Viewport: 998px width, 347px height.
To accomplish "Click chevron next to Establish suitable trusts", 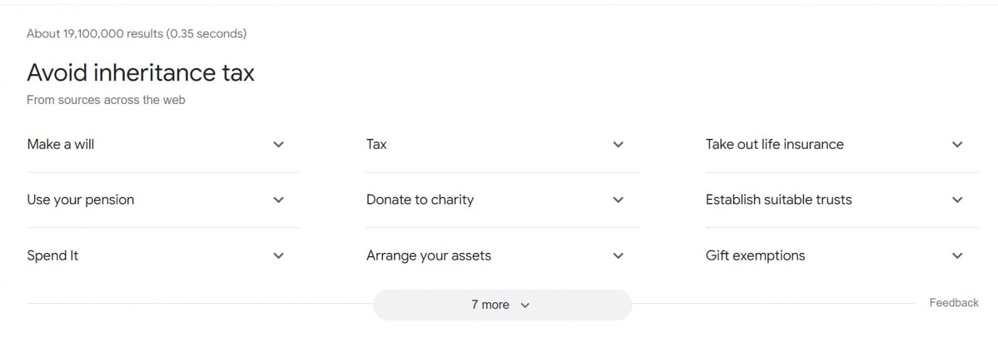I will point(957,200).
